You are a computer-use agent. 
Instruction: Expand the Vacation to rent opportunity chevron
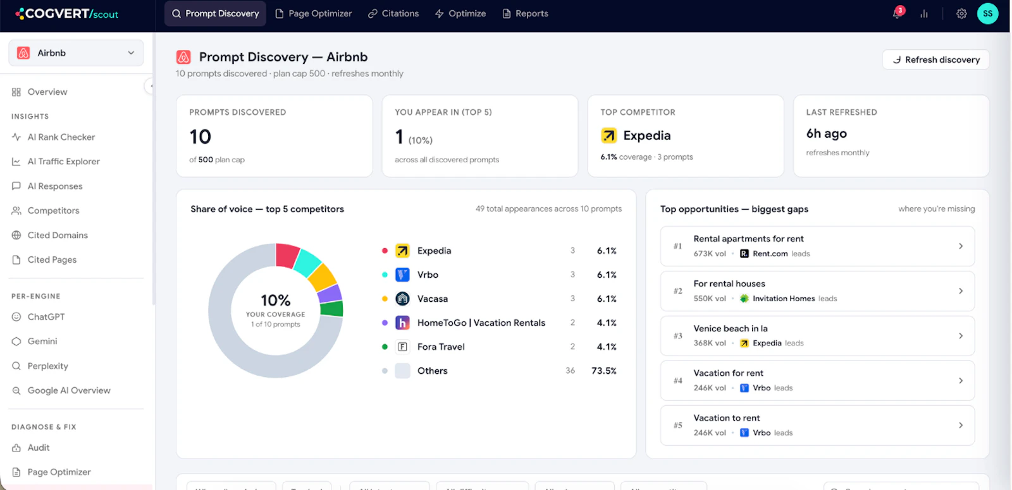point(961,426)
